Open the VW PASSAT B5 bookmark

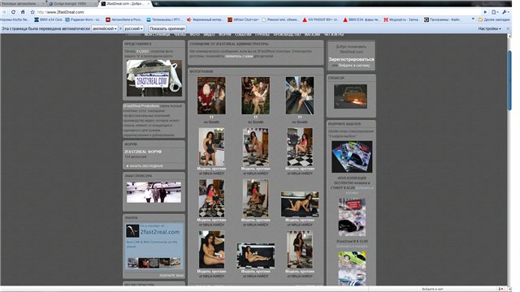(x=320, y=19)
